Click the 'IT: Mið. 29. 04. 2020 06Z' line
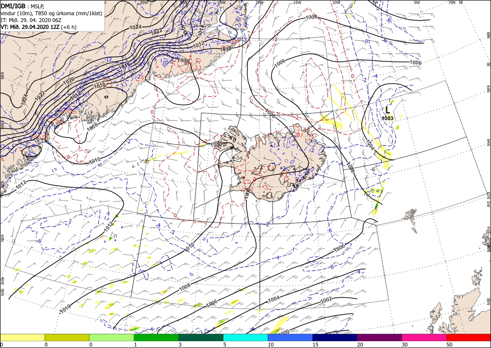Image resolution: width=491 pixels, height=348 pixels. 31,20
